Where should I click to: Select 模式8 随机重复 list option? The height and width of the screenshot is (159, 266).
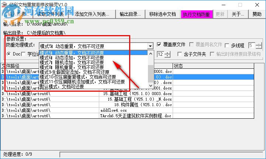pos(93,67)
